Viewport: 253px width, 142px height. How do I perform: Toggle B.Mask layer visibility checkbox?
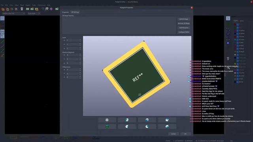[238, 52]
